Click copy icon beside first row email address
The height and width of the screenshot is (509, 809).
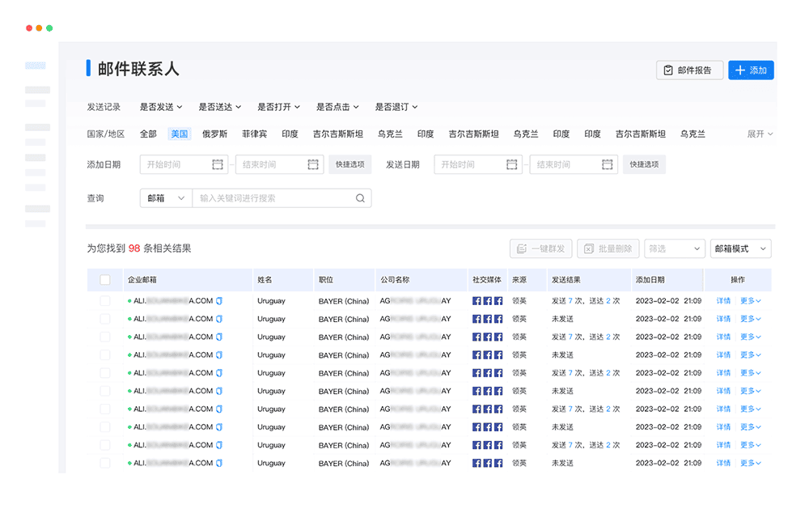[219, 301]
